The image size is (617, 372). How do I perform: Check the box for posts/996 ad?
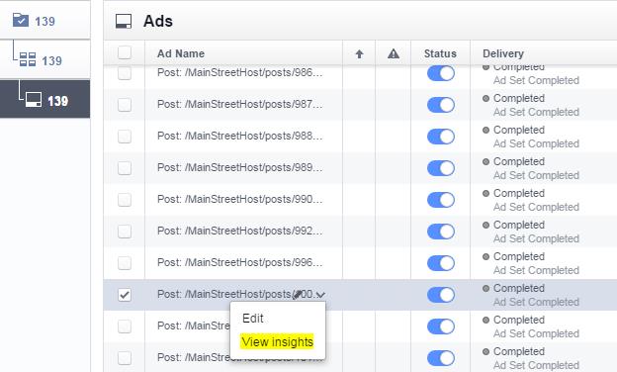coord(125,263)
